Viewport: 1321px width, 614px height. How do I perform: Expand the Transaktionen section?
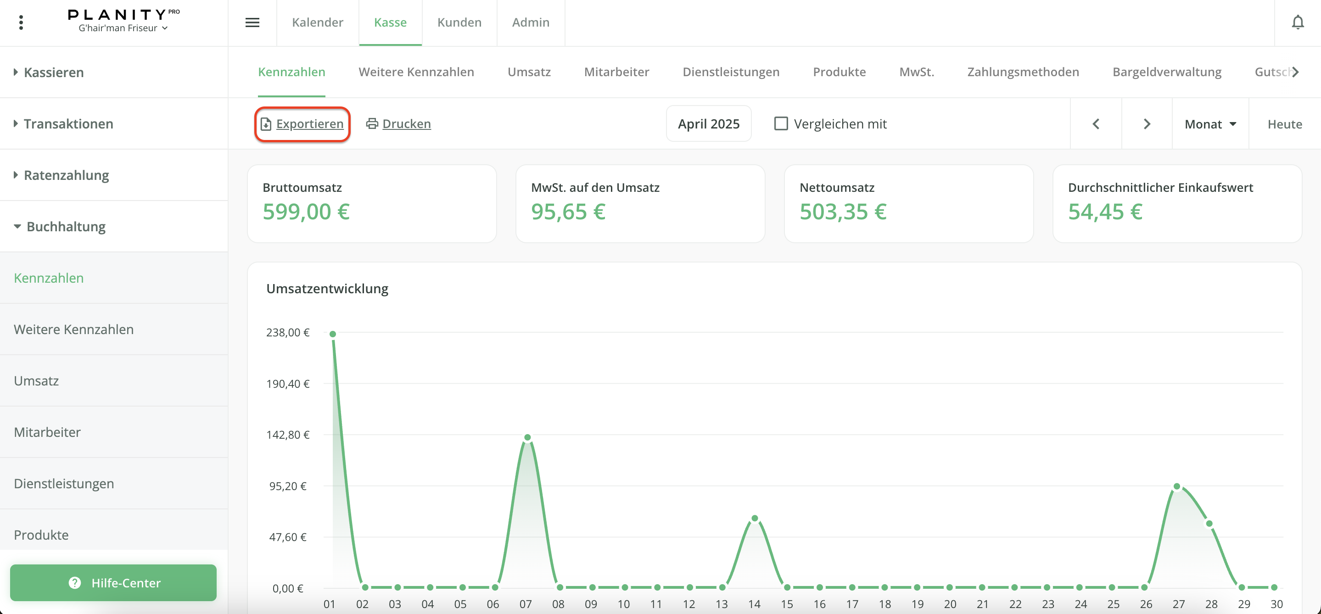coord(68,124)
